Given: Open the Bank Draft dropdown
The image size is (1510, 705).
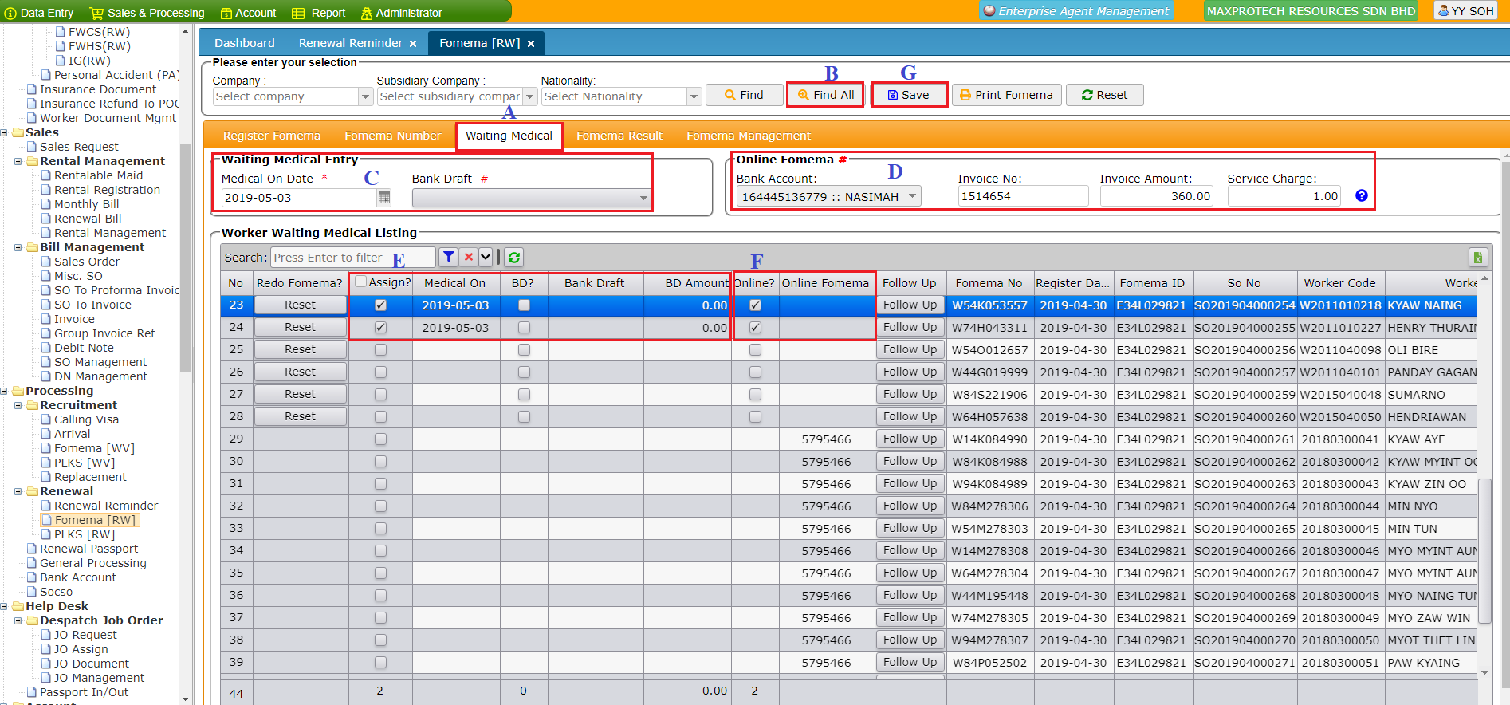Looking at the screenshot, I should point(643,198).
